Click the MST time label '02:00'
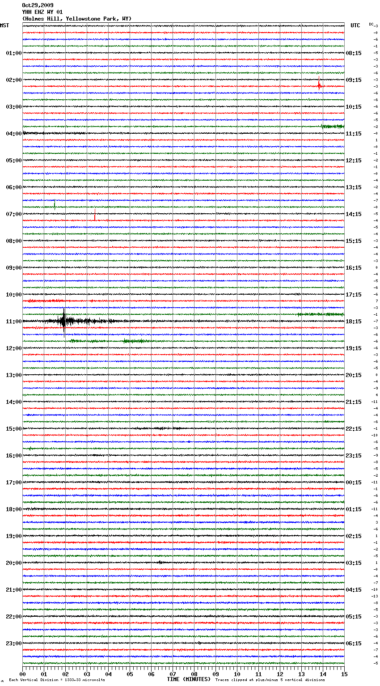The width and height of the screenshot is (380, 686). pyautogui.click(x=14, y=80)
